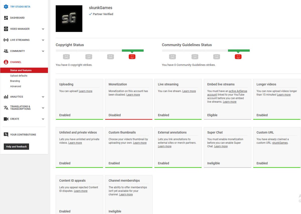Click the Partner Verified checkmark icon
Image resolution: width=301 pixels, height=214 pixels.
pyautogui.click(x=91, y=14)
